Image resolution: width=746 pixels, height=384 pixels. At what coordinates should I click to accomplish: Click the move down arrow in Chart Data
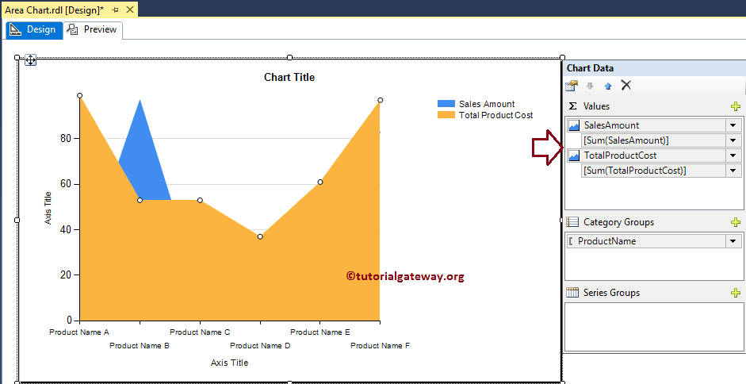[590, 86]
